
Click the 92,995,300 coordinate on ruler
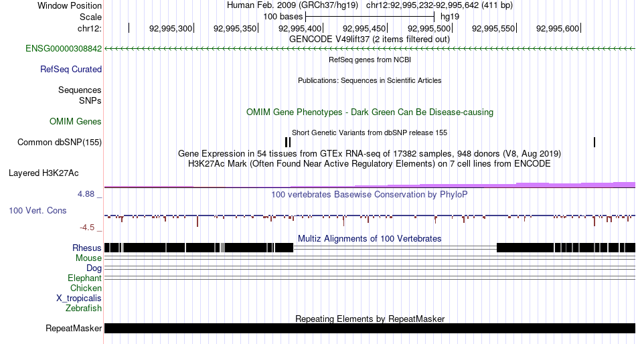171,28
